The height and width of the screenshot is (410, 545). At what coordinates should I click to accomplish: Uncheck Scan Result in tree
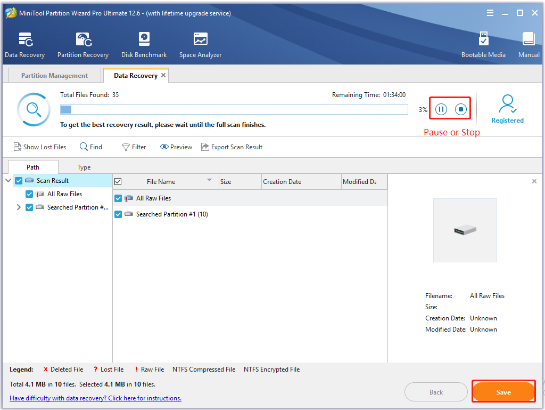[x=19, y=181]
